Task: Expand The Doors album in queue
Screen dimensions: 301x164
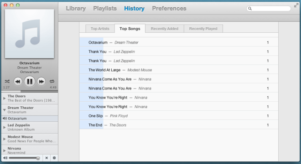Action: 5,98
